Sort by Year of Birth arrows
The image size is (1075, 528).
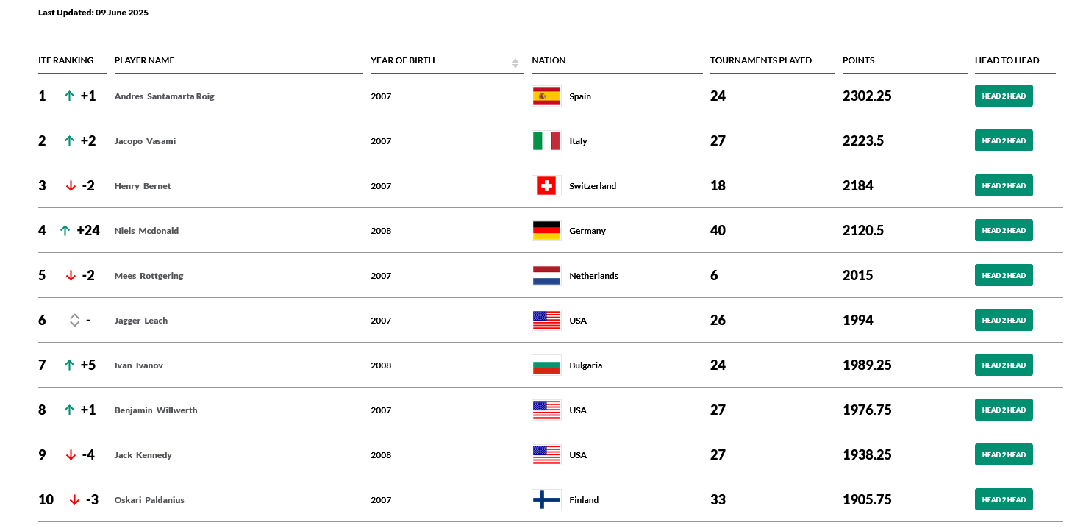515,63
